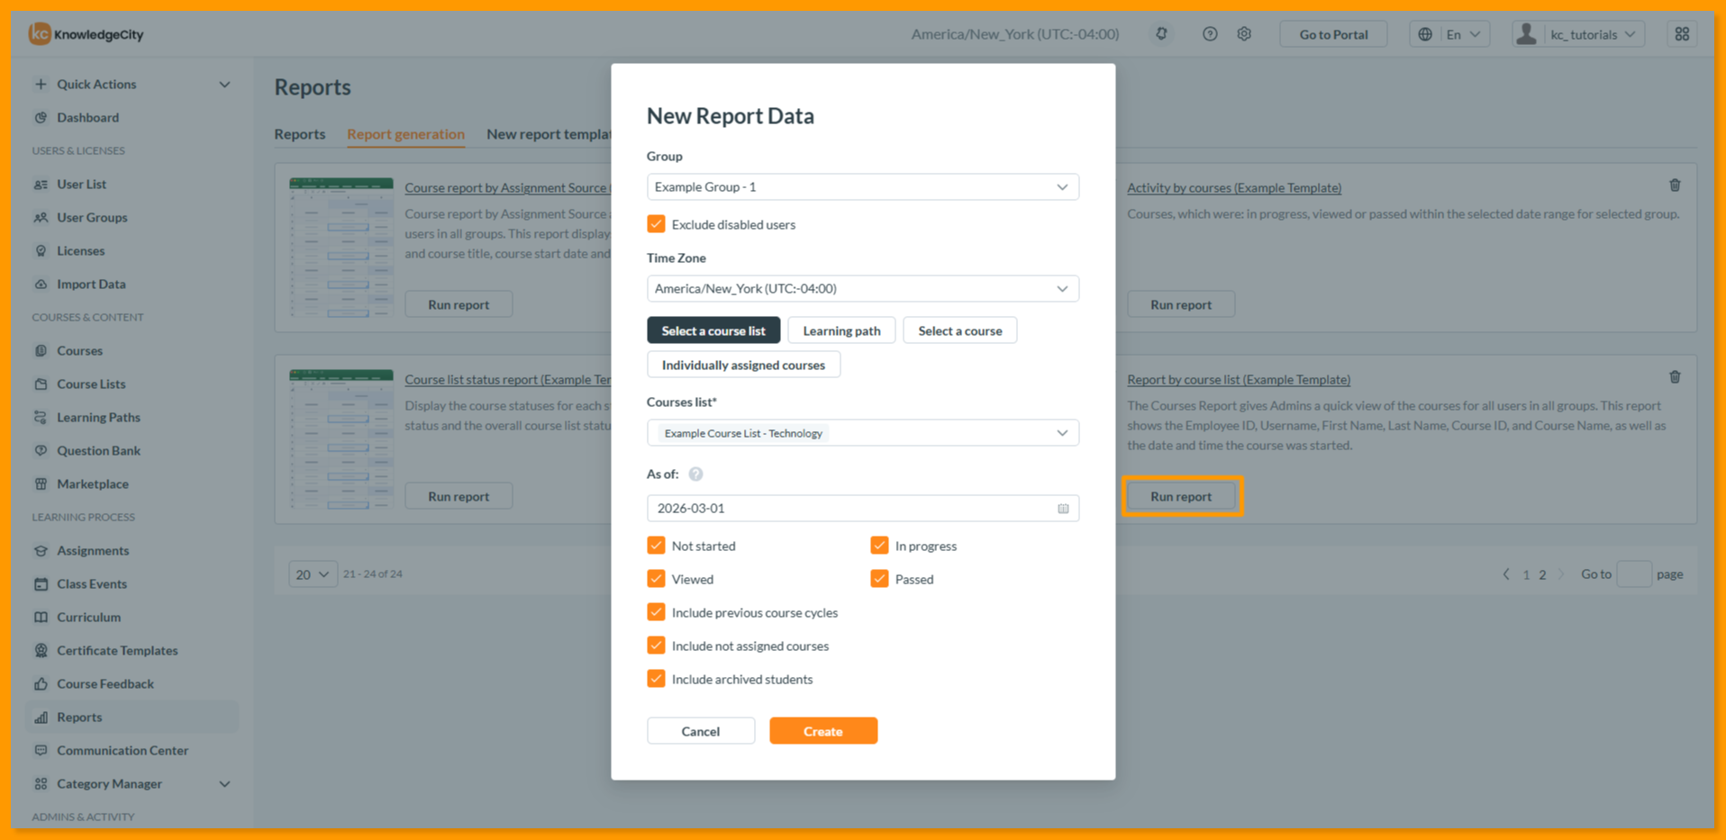Open Question Bank sidebar item
This screenshot has height=840, width=1726.
click(98, 450)
